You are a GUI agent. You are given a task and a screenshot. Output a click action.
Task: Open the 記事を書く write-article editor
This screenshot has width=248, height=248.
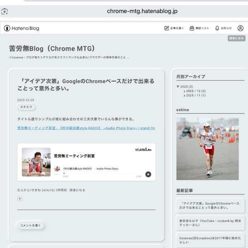click(173, 28)
